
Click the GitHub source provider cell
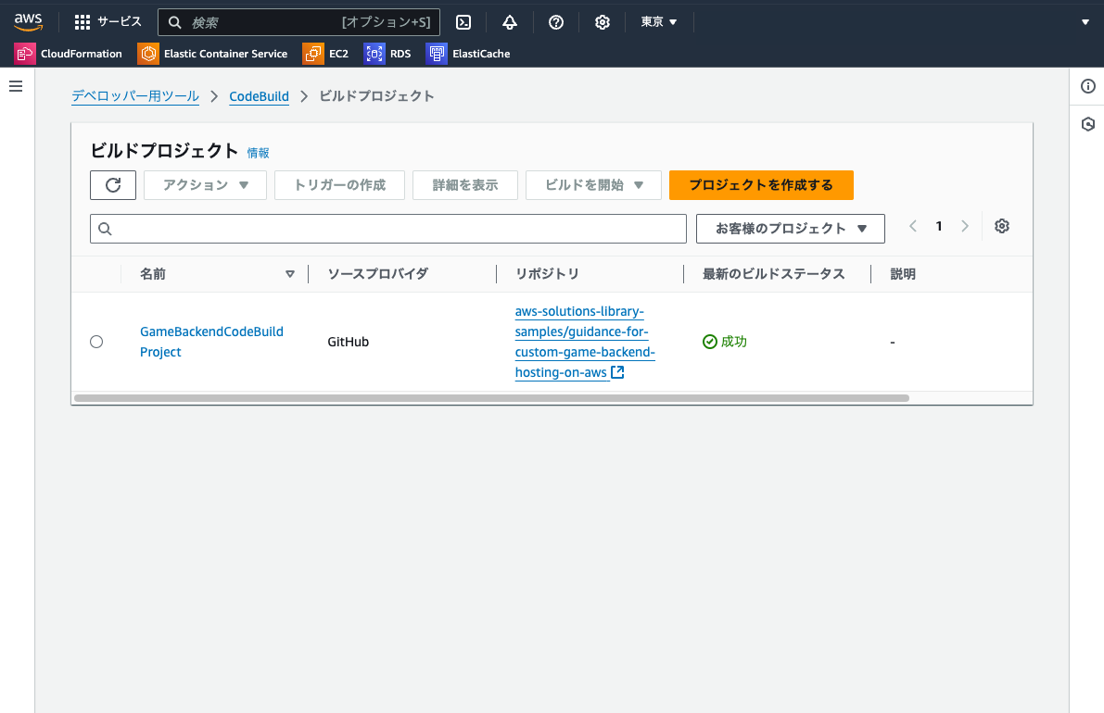pyautogui.click(x=348, y=342)
